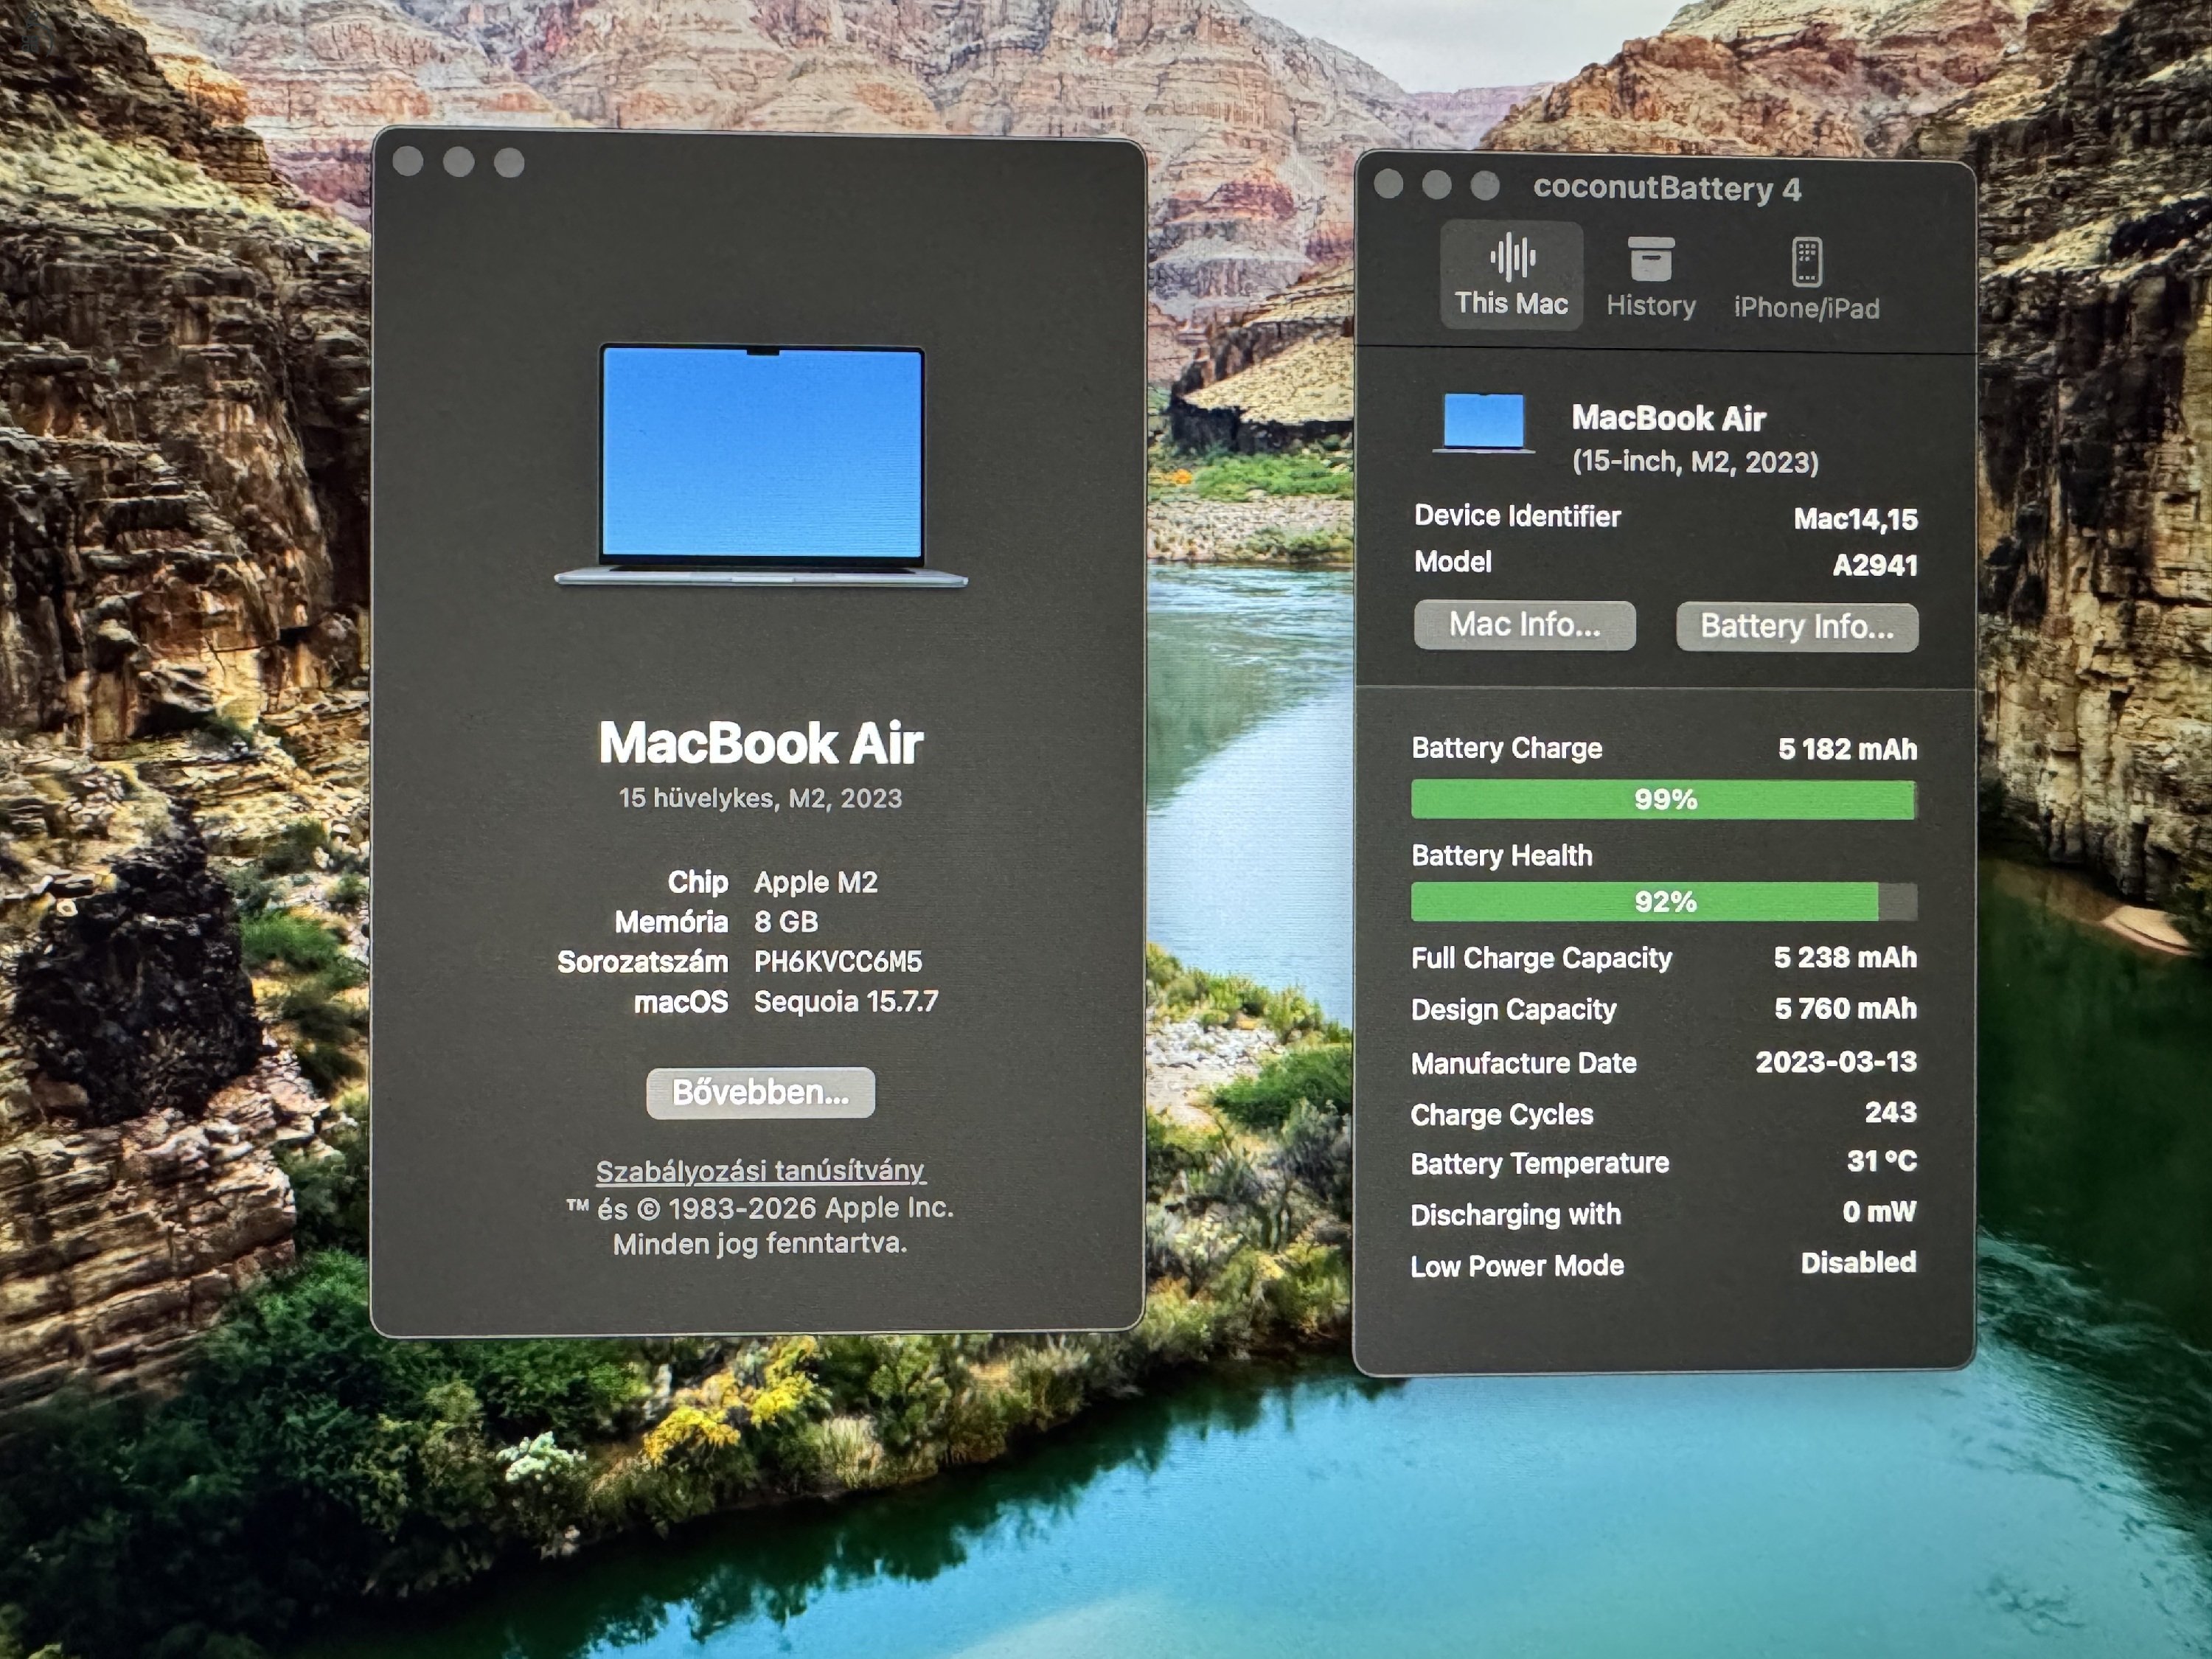Click the 243 charge cycles value

tap(1890, 1112)
